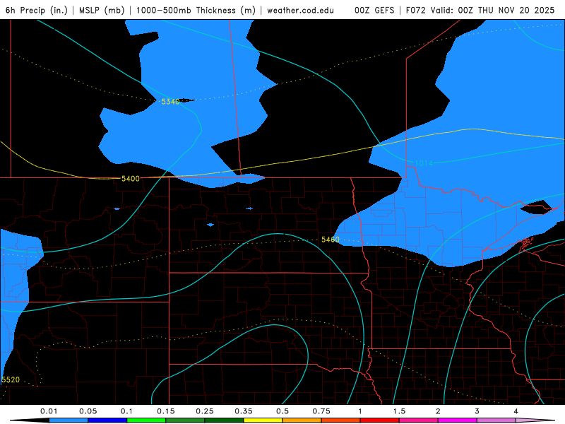Click the legend value 4
565x424 pixels.
pyautogui.click(x=516, y=411)
